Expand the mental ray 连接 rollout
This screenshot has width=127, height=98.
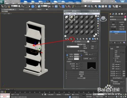pos(82,78)
